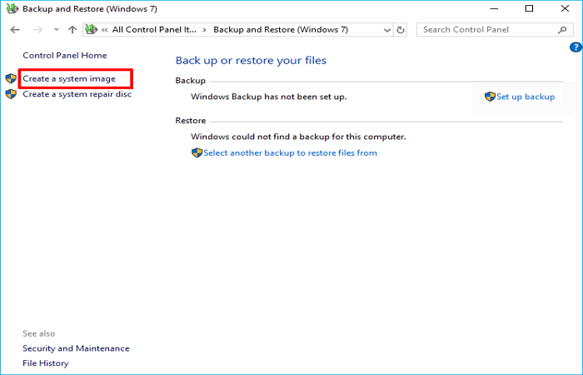Click the window title bar app icon
This screenshot has height=375, width=583.
click(x=12, y=8)
